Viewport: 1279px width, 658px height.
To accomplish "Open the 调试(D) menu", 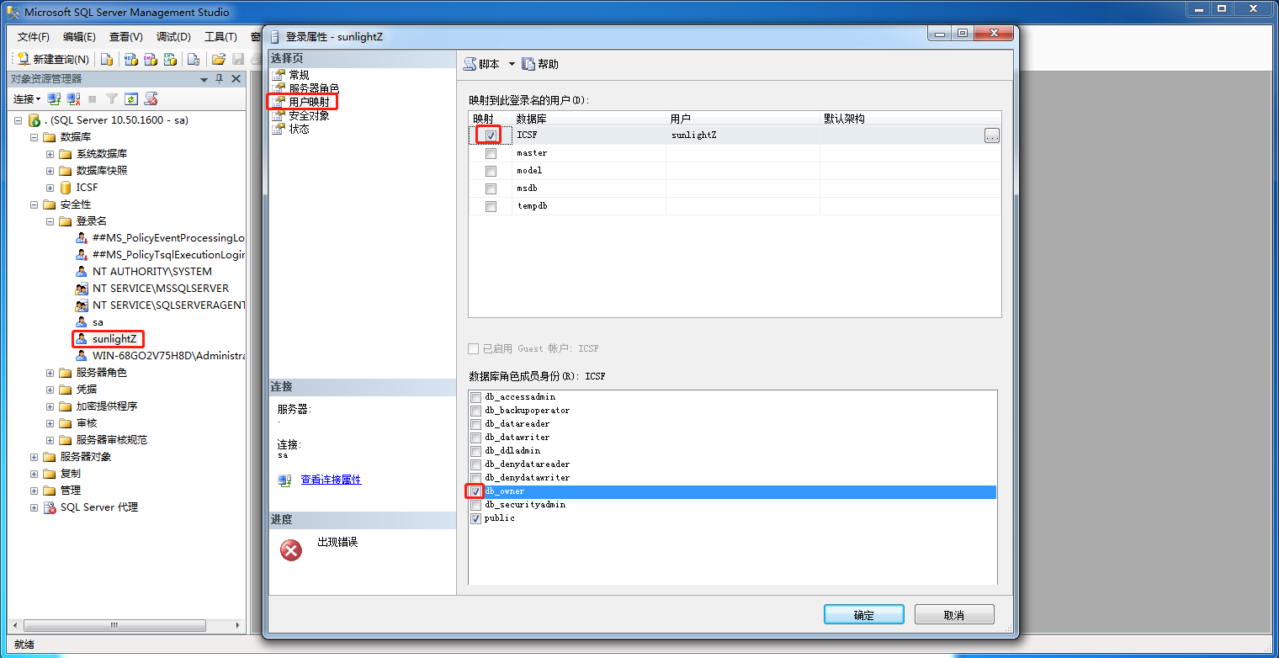I will [173, 37].
